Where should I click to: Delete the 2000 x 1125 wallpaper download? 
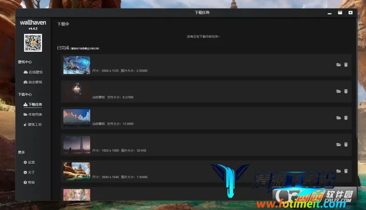click(x=346, y=65)
